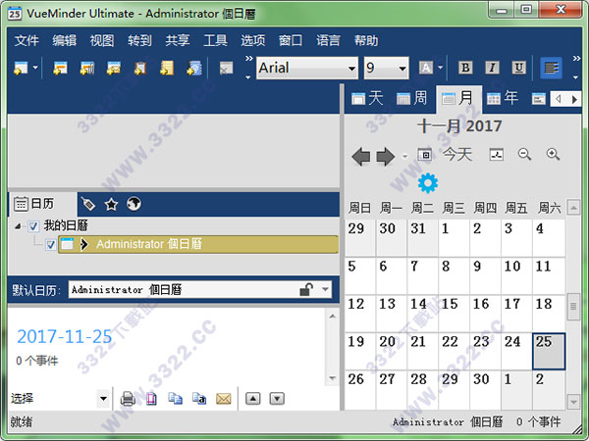Open the globe panel icon
589x441 pixels.
pos(134,204)
